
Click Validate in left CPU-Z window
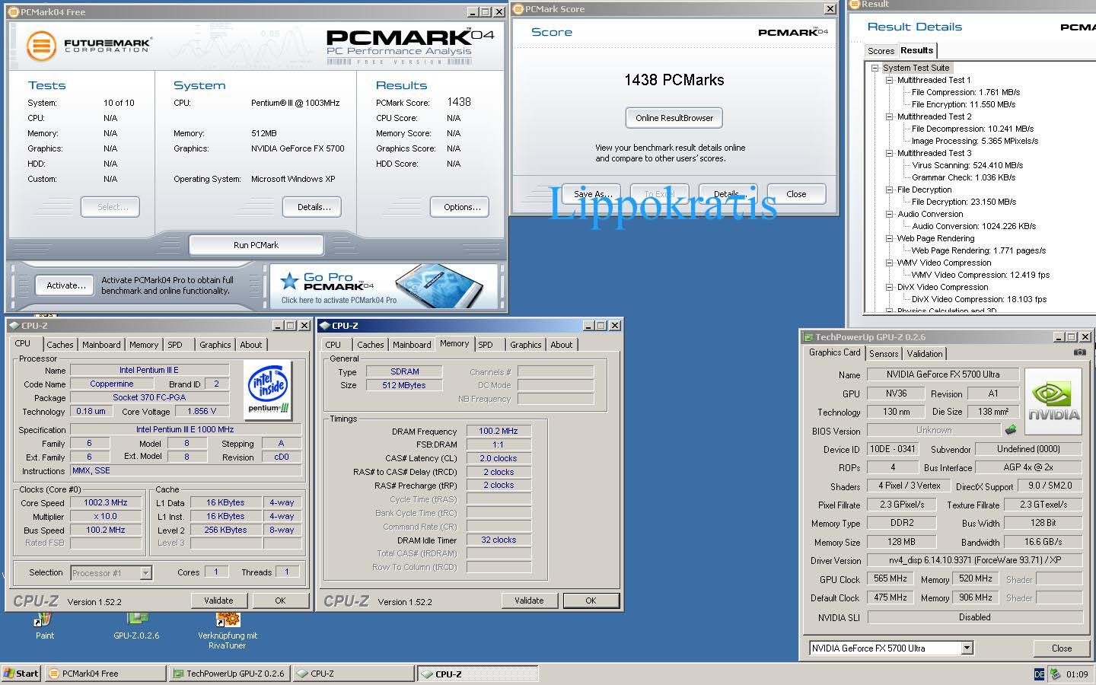[218, 601]
